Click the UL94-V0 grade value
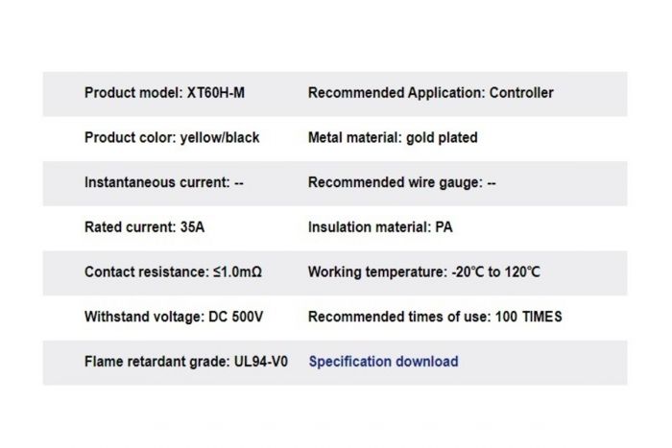The height and width of the screenshot is (448, 672). (x=261, y=362)
